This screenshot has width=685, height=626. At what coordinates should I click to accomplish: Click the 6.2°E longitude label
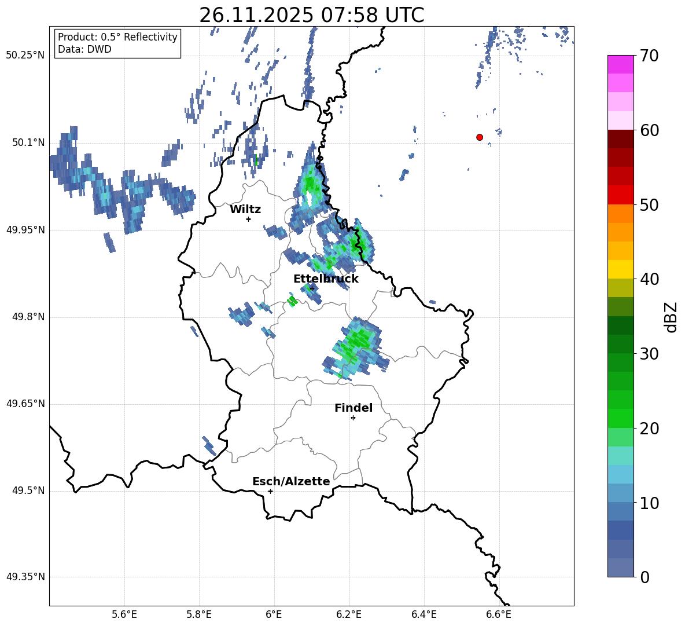click(x=349, y=614)
